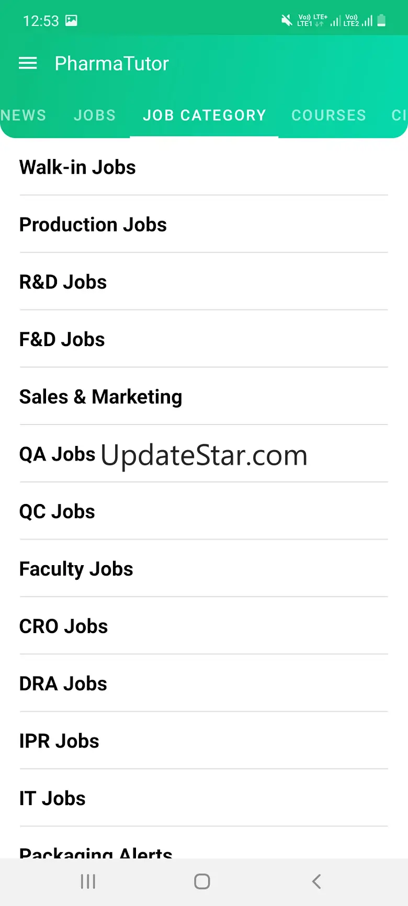Tap the Android home button icon
This screenshot has width=408, height=906.
[x=202, y=881]
